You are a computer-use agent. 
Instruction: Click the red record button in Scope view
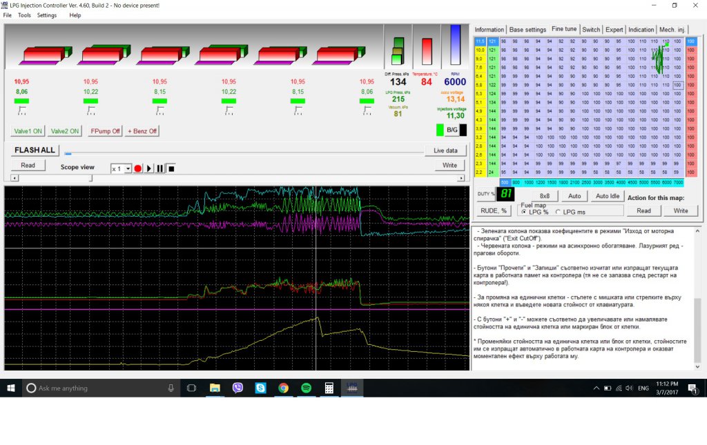coord(138,168)
